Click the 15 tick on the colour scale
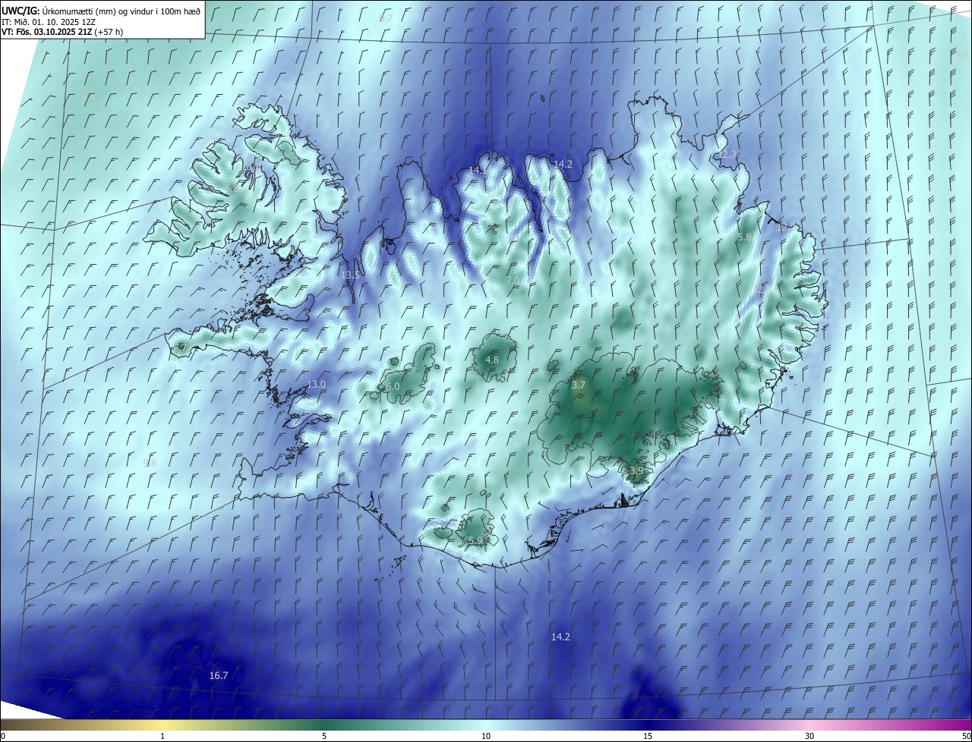 tap(648, 736)
